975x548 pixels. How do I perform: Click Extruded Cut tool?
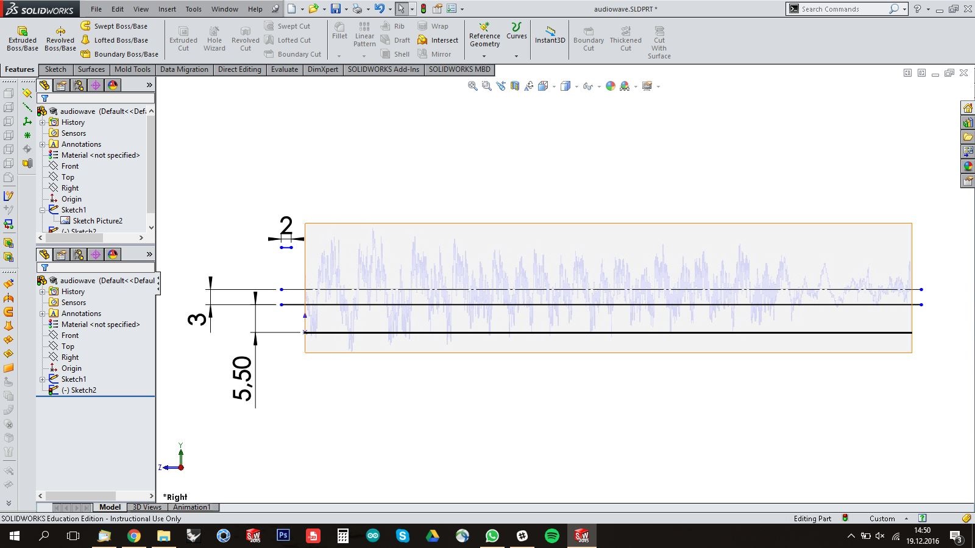183,38
